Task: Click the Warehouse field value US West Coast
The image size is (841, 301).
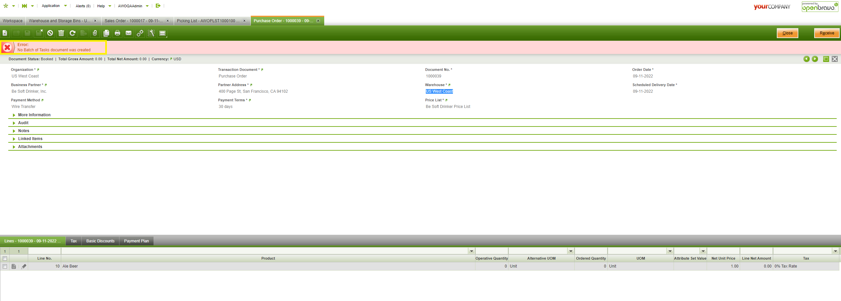Action: click(x=439, y=91)
